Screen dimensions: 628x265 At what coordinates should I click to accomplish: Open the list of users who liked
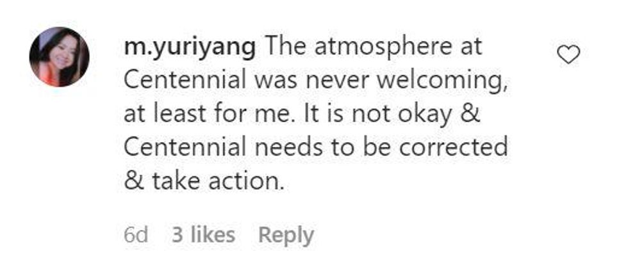(203, 235)
